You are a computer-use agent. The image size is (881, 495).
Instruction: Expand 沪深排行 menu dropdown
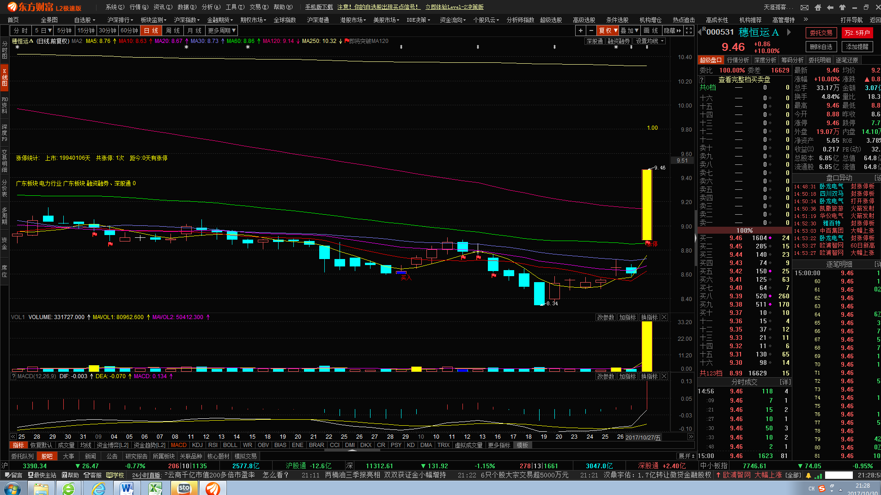coord(120,20)
